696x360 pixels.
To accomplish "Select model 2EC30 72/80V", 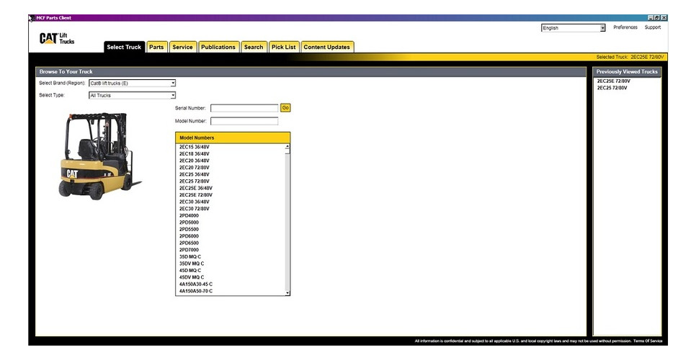I will click(194, 209).
